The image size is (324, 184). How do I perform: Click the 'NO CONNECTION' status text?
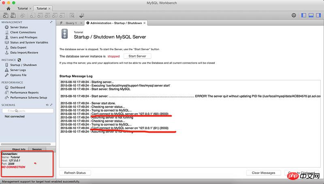click(x=13, y=167)
